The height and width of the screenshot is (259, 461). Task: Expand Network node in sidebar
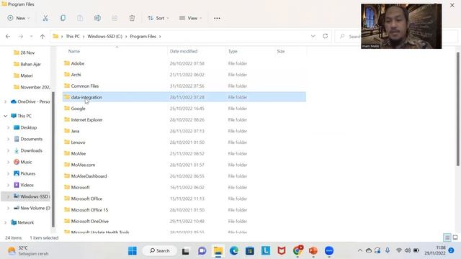click(x=5, y=222)
